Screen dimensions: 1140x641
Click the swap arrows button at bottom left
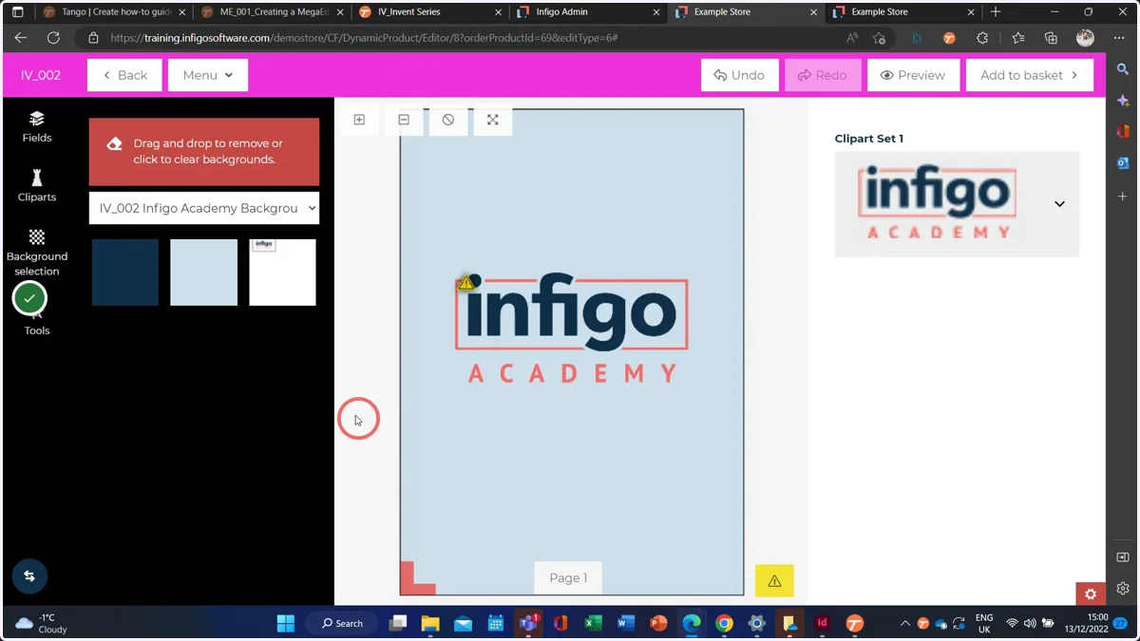click(x=29, y=575)
